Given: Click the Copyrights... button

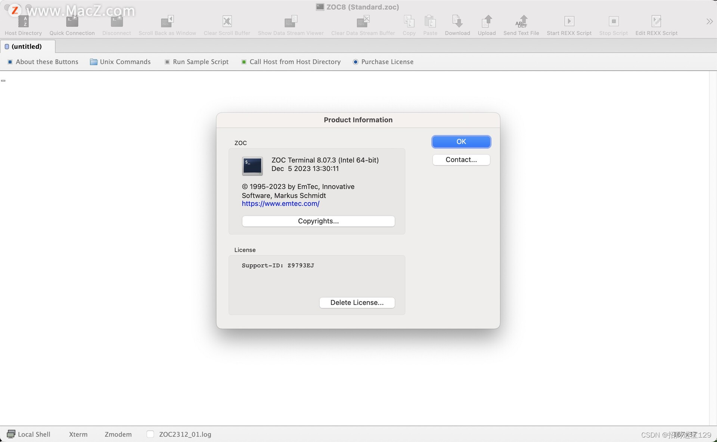Looking at the screenshot, I should [x=318, y=221].
